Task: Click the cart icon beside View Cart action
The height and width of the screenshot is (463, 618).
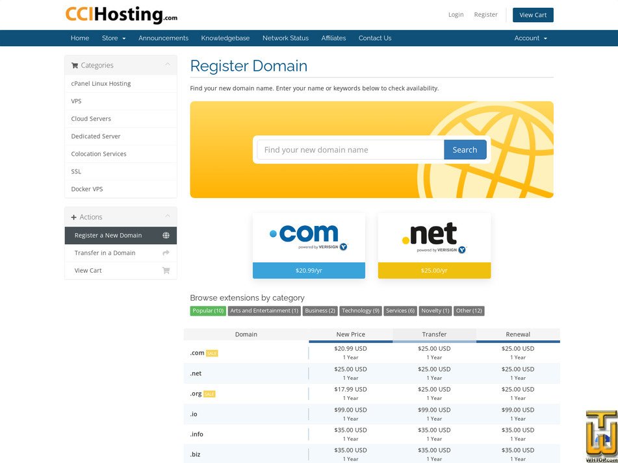Action: pyautogui.click(x=168, y=270)
